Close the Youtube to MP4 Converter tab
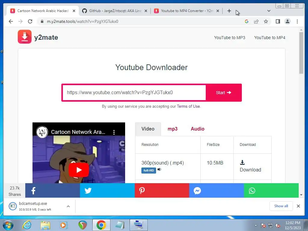308x231 pixels. [218, 11]
